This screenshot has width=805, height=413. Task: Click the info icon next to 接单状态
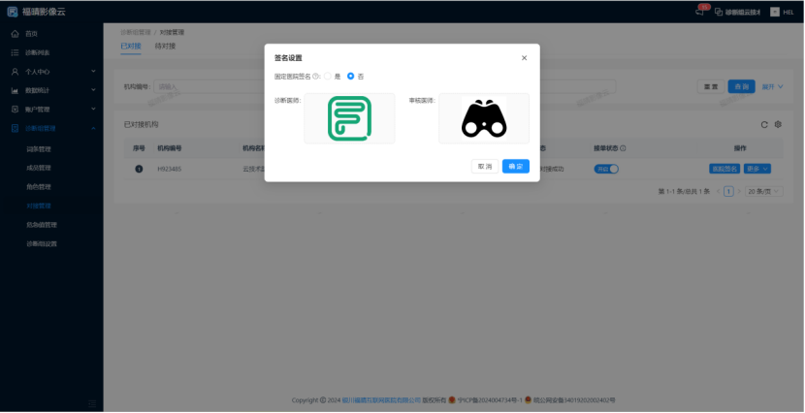(x=623, y=148)
